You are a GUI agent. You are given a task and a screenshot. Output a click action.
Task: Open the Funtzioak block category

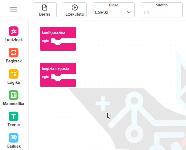coord(13,34)
